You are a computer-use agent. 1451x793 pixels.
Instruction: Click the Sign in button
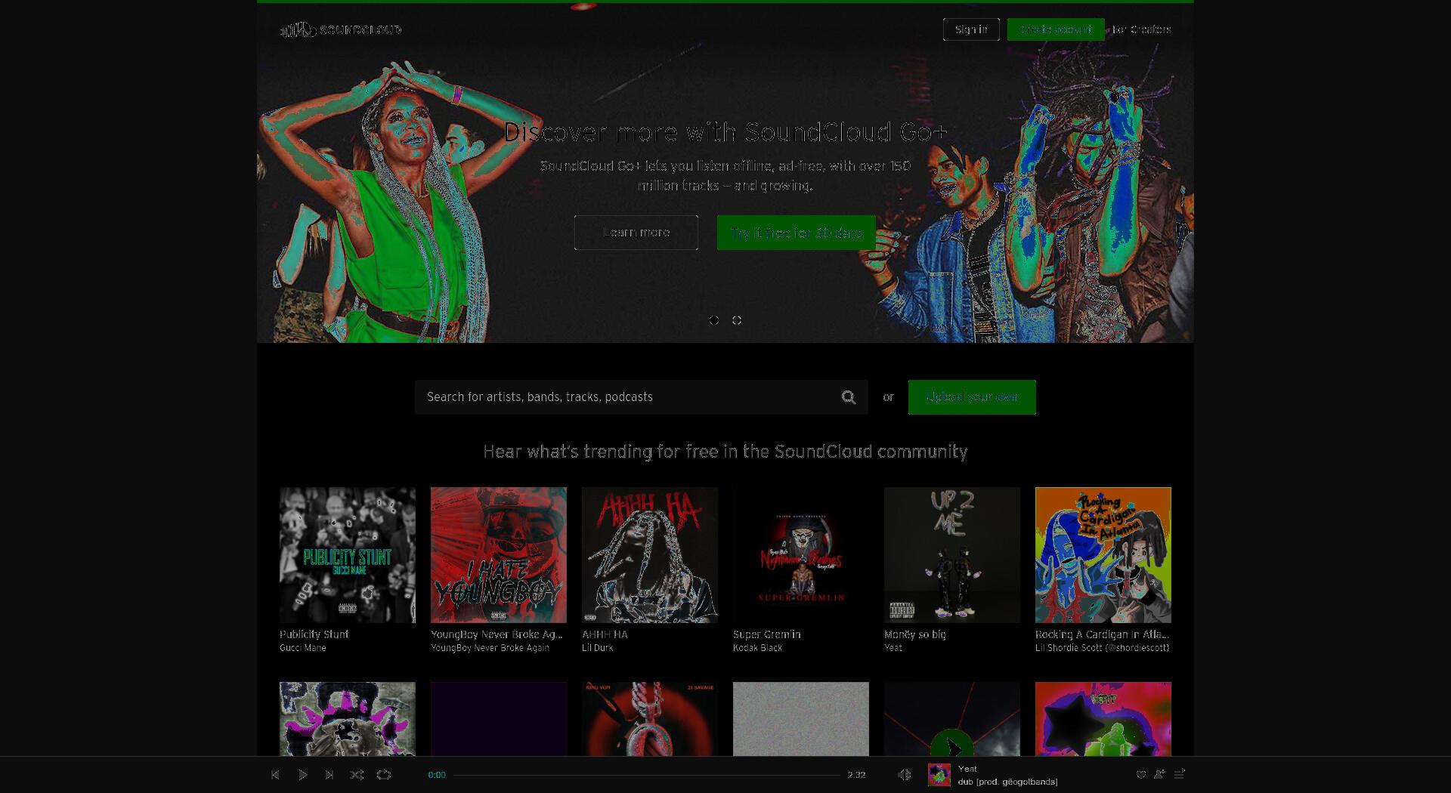tap(971, 29)
